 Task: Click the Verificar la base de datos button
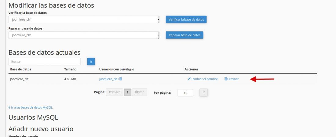pos(186,20)
